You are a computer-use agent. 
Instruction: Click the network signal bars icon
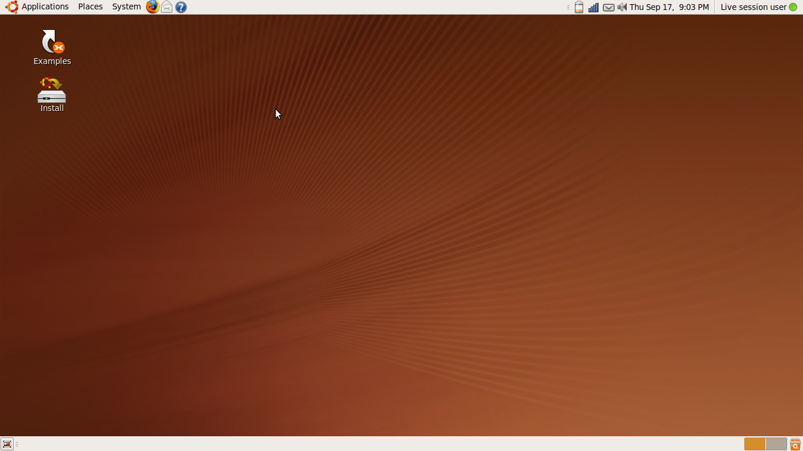pyautogui.click(x=594, y=7)
